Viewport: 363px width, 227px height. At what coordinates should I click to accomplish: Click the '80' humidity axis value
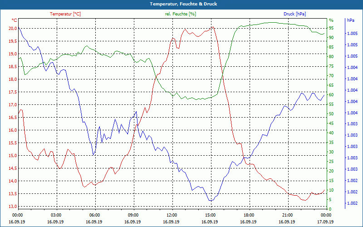pyautogui.click(x=331, y=57)
